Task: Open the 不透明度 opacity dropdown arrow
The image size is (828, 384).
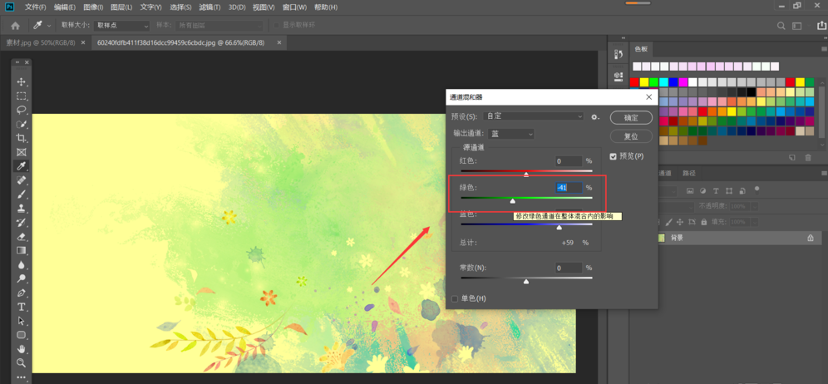Action: [757, 206]
